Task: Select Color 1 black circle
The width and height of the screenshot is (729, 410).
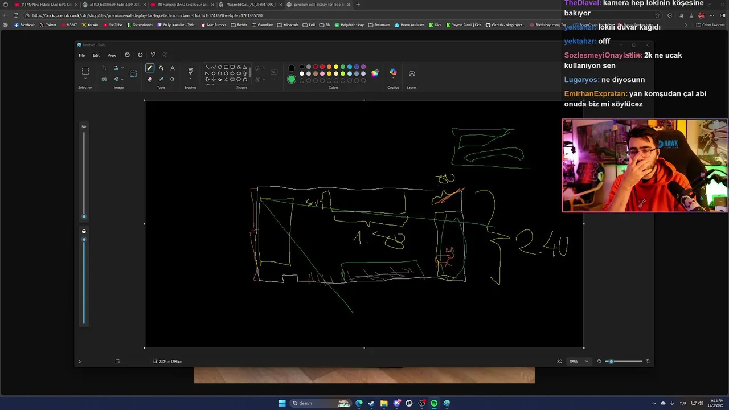Action: click(x=292, y=68)
